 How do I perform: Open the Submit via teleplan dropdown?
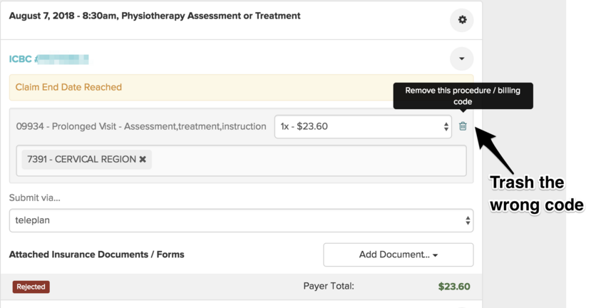(241, 220)
